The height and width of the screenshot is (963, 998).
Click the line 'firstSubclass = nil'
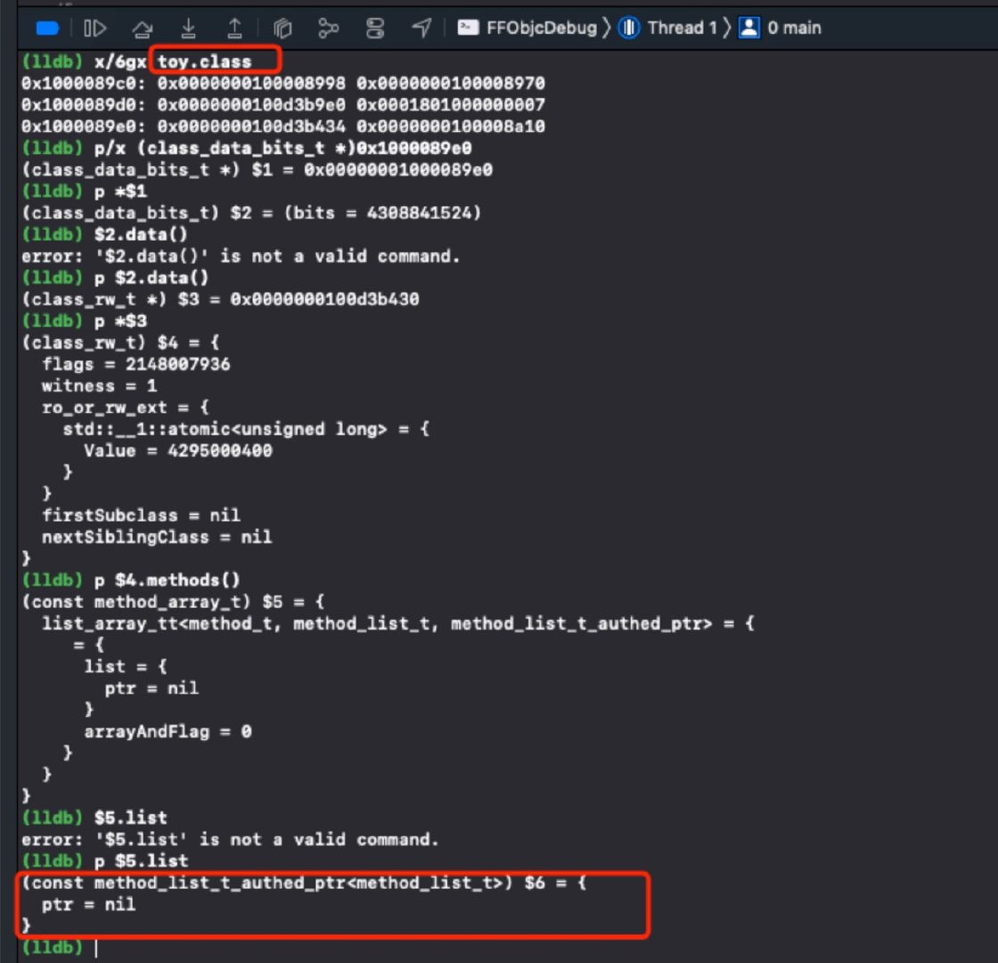142,515
